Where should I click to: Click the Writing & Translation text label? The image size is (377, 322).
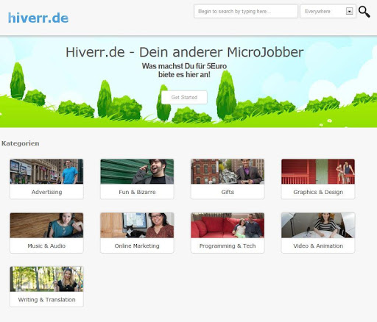pyautogui.click(x=46, y=300)
